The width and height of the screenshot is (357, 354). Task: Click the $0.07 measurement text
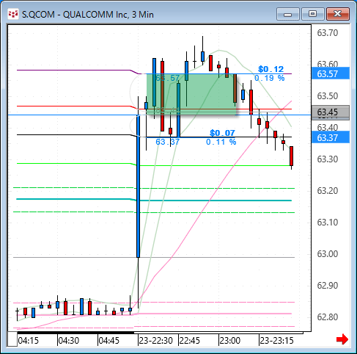222,133
